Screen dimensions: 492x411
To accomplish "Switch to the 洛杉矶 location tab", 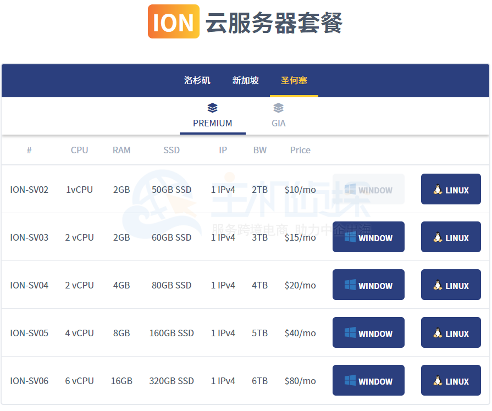I will [x=197, y=79].
